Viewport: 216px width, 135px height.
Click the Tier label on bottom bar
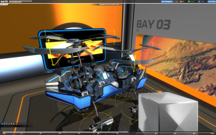pyautogui.click(x=4, y=134)
